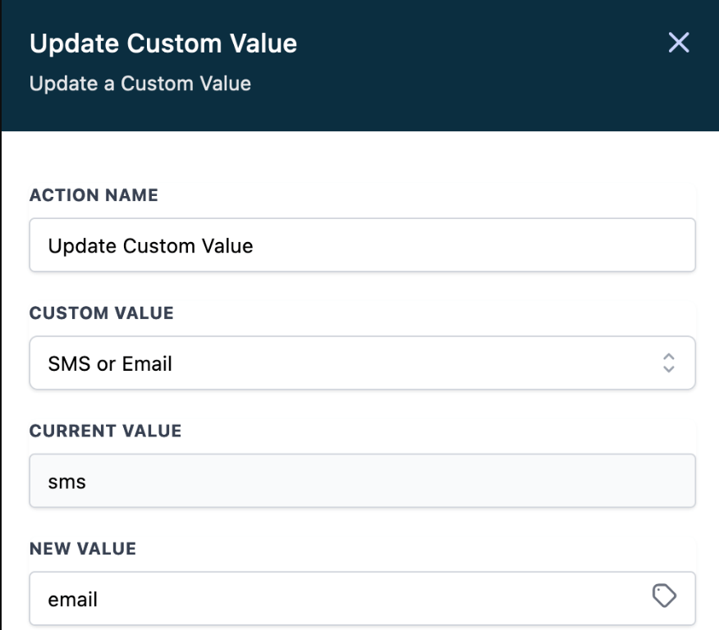Click the 'Update Custom Value' panel title
Image resolution: width=719 pixels, height=630 pixels.
coord(163,43)
